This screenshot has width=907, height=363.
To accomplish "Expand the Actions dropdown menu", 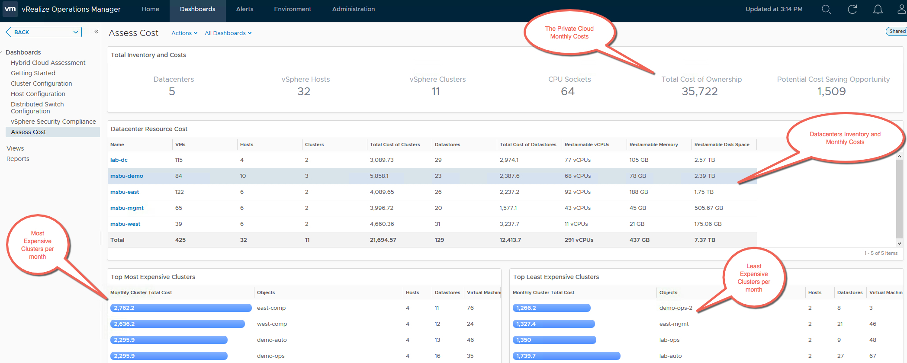I will pyautogui.click(x=184, y=33).
